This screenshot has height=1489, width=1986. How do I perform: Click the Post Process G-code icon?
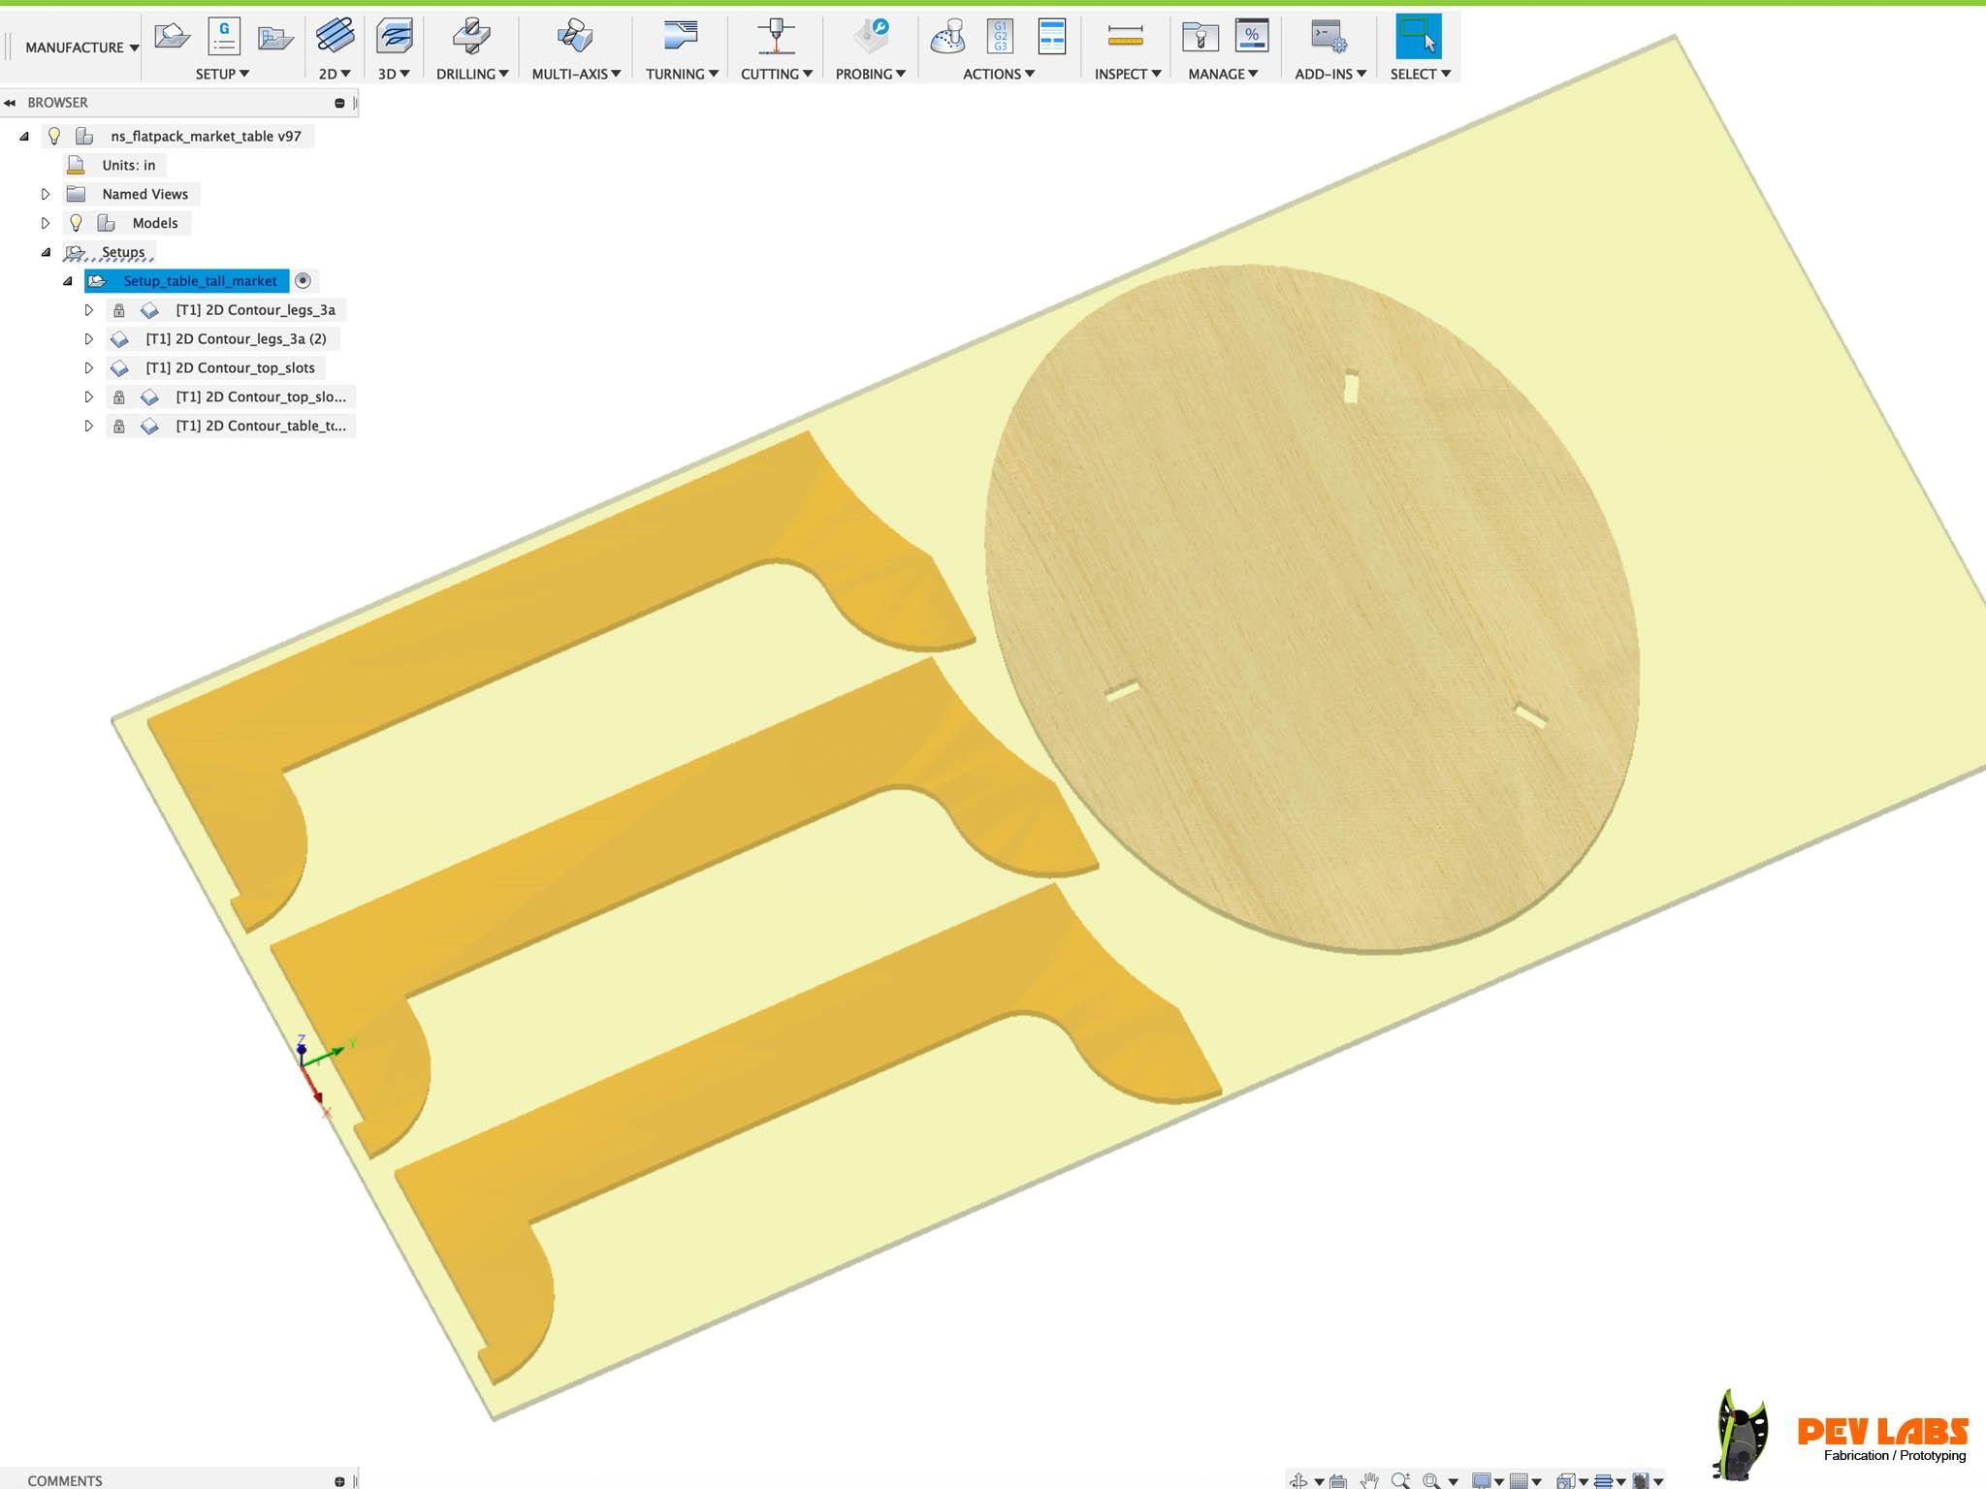pyautogui.click(x=1000, y=37)
